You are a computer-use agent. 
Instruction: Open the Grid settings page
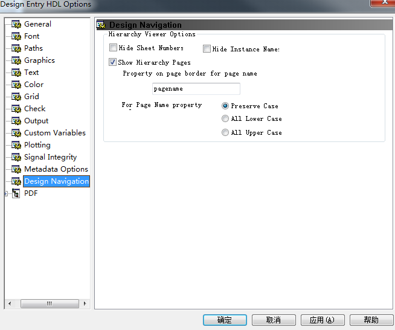click(x=31, y=97)
